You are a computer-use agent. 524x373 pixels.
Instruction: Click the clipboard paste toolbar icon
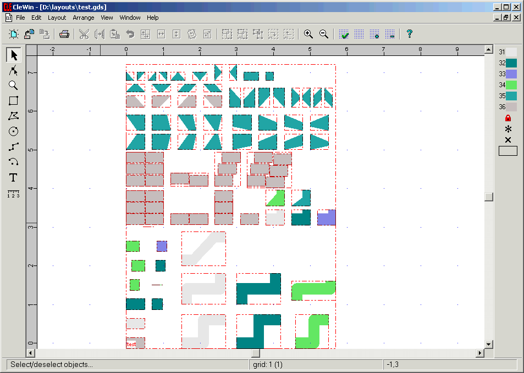tap(115, 34)
